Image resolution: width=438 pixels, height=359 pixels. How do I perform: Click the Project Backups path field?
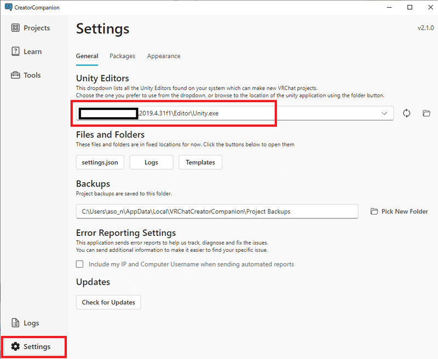(217, 212)
